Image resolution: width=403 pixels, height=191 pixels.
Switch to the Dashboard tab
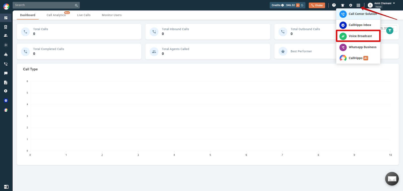[x=28, y=15]
